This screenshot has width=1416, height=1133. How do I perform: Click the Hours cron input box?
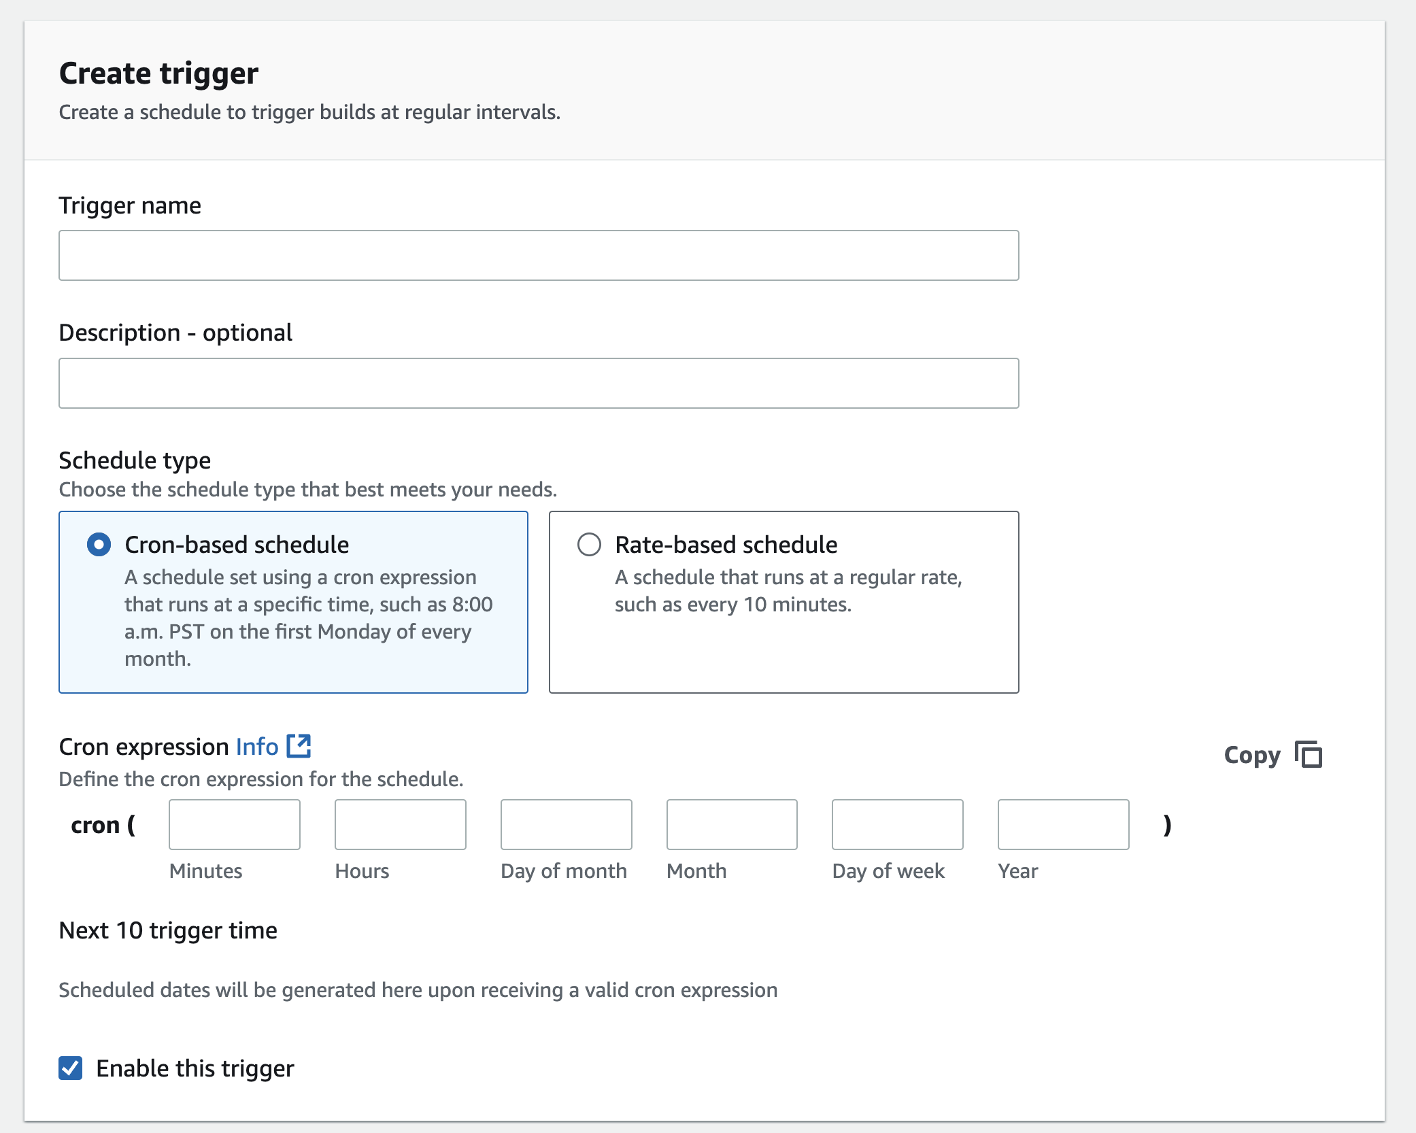pyautogui.click(x=400, y=824)
